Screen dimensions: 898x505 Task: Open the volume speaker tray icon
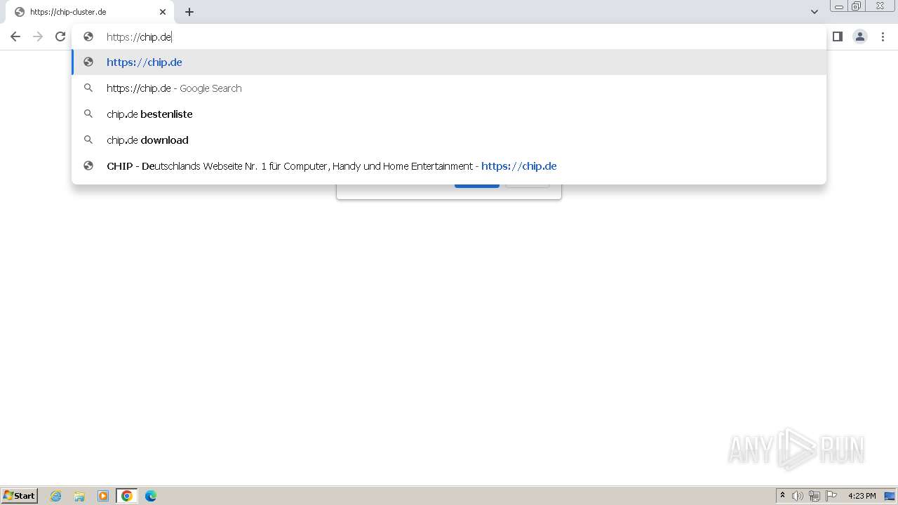coord(798,496)
